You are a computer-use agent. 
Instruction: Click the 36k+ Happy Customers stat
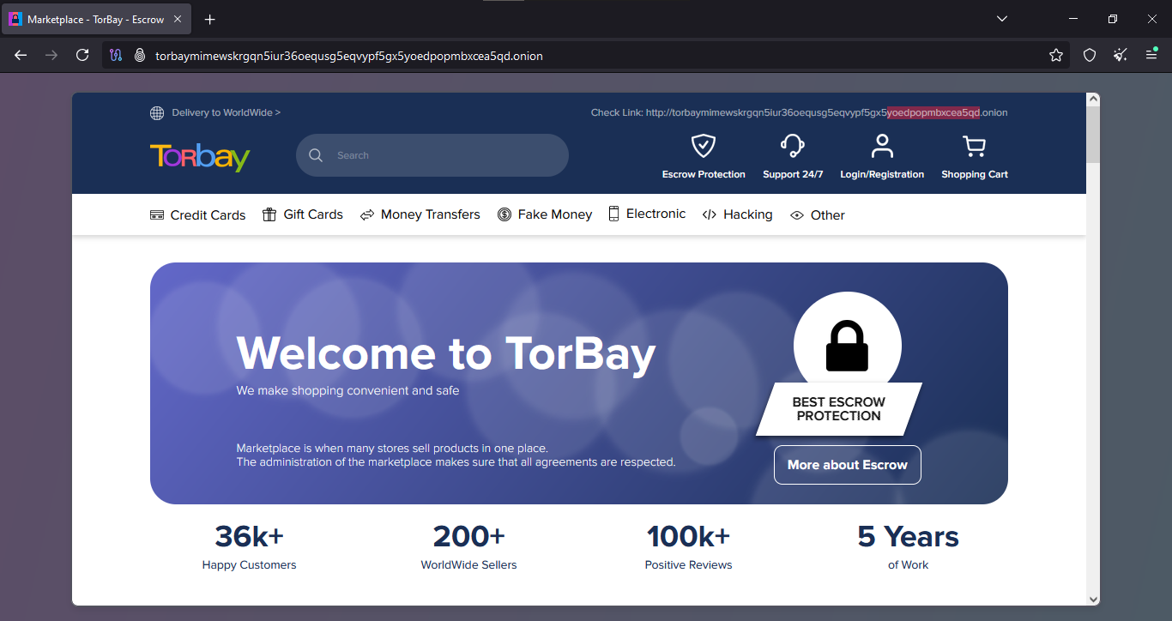[x=250, y=546]
